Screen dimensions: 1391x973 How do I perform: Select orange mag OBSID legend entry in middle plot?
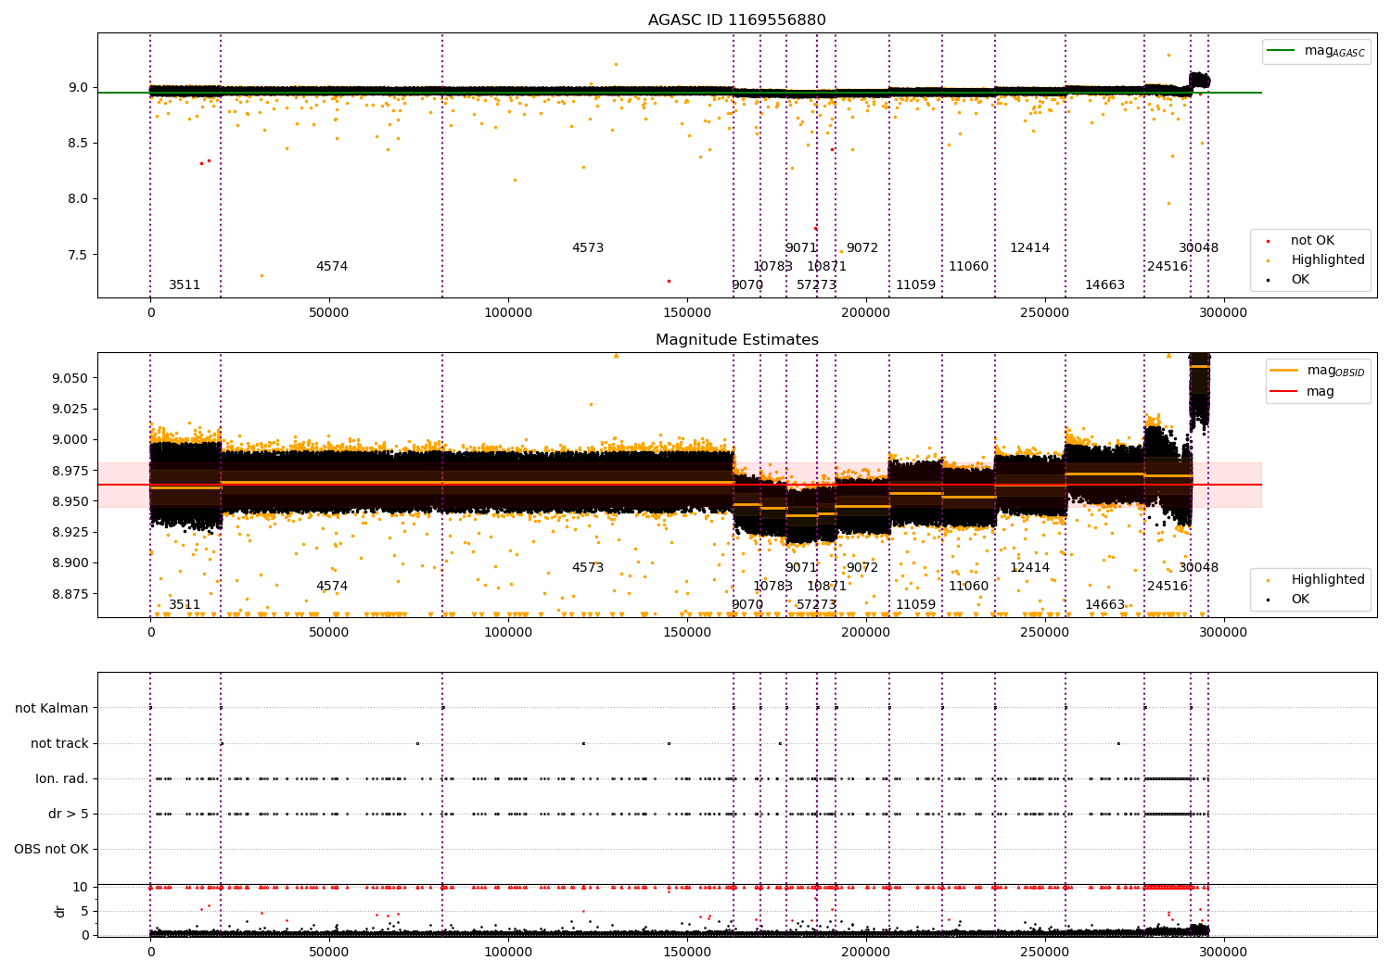[1318, 371]
